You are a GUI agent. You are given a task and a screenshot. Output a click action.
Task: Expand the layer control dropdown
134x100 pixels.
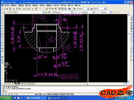[x=43, y=12]
